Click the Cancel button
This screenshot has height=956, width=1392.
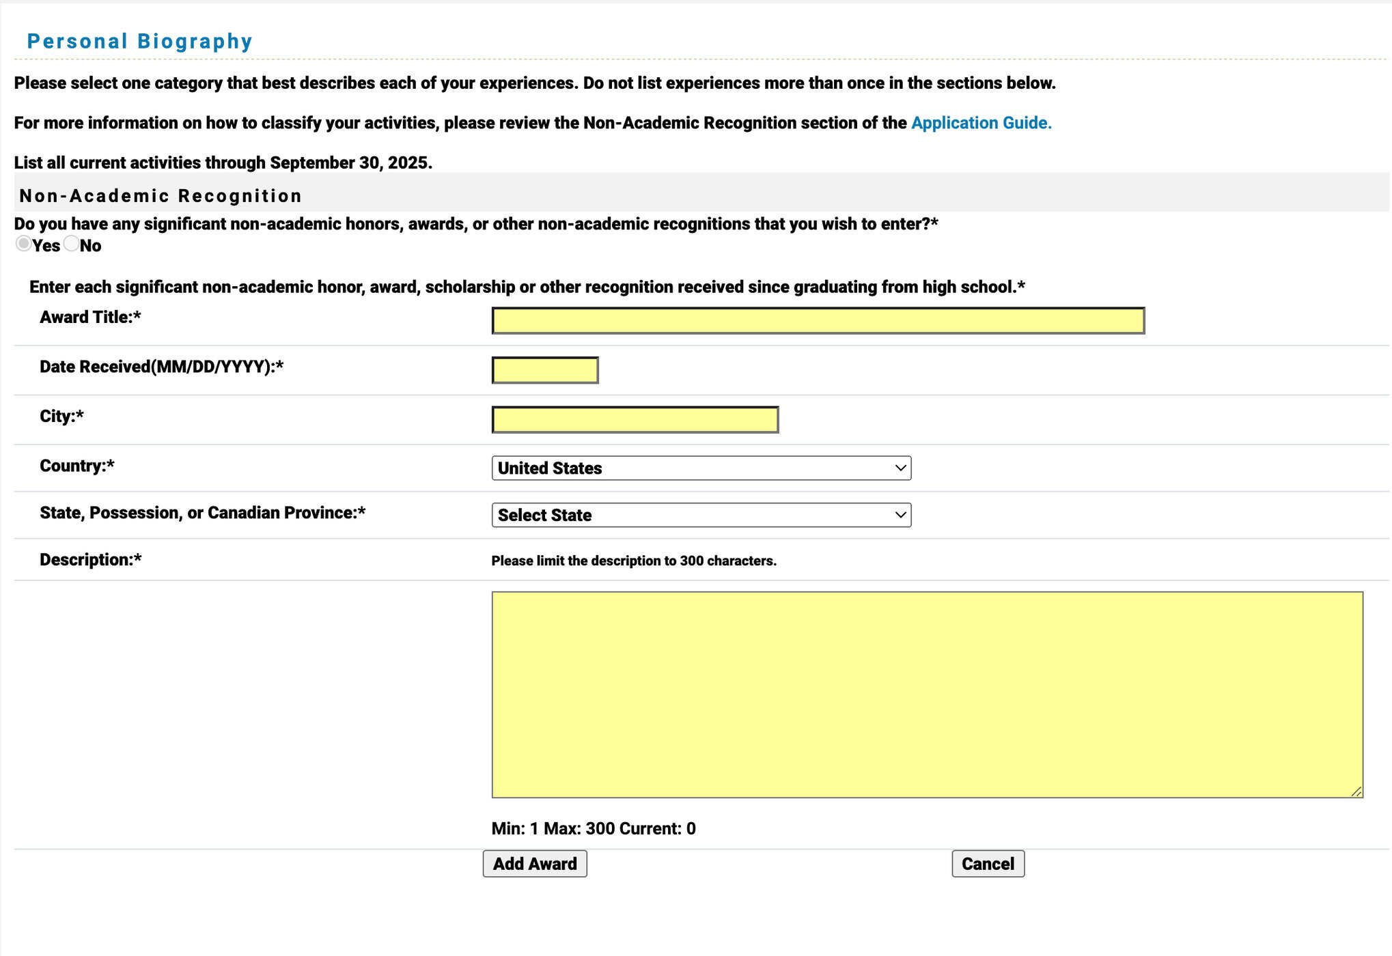pyautogui.click(x=988, y=863)
